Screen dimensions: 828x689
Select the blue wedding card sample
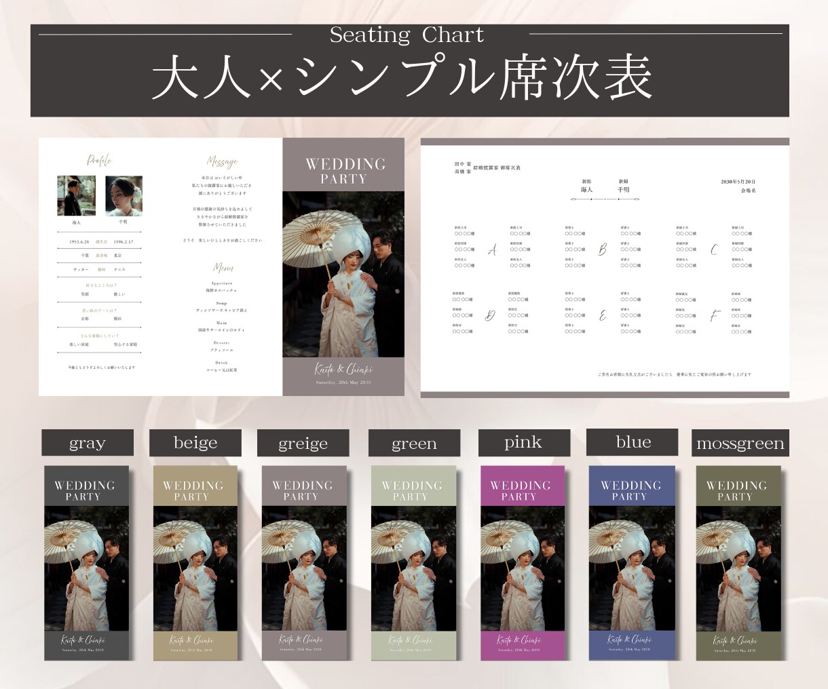(632, 563)
